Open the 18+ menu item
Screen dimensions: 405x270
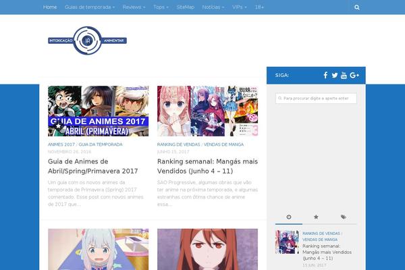coord(259,7)
